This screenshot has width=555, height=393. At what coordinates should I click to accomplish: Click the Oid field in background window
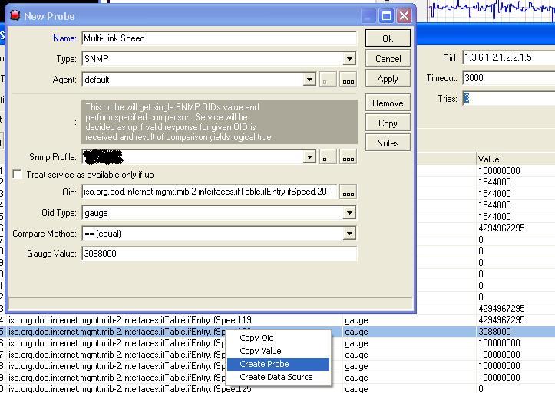tap(509, 57)
